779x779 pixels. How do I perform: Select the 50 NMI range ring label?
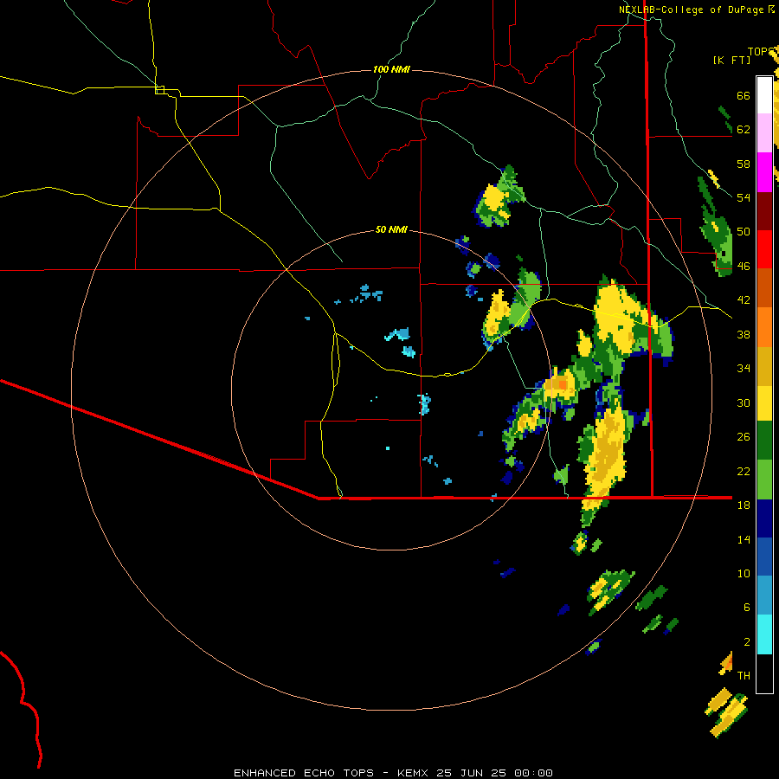[x=391, y=229]
